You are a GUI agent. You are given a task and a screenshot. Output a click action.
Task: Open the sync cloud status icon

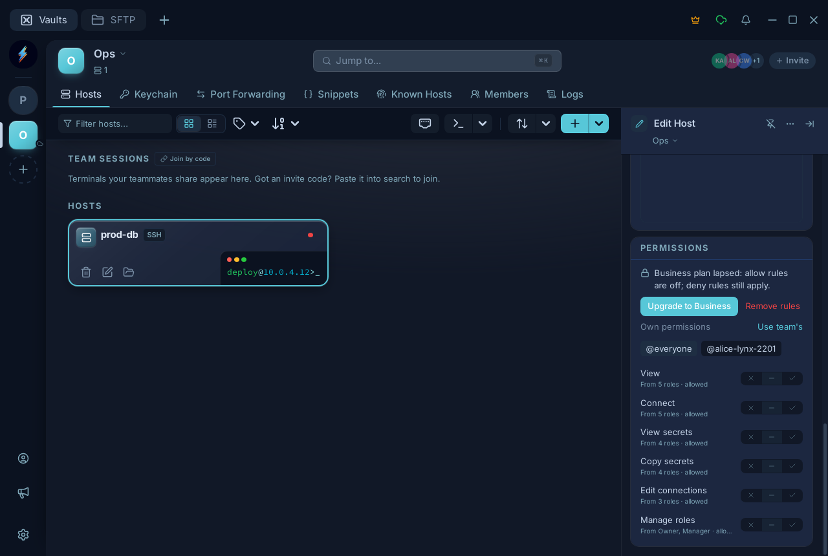pos(721,20)
